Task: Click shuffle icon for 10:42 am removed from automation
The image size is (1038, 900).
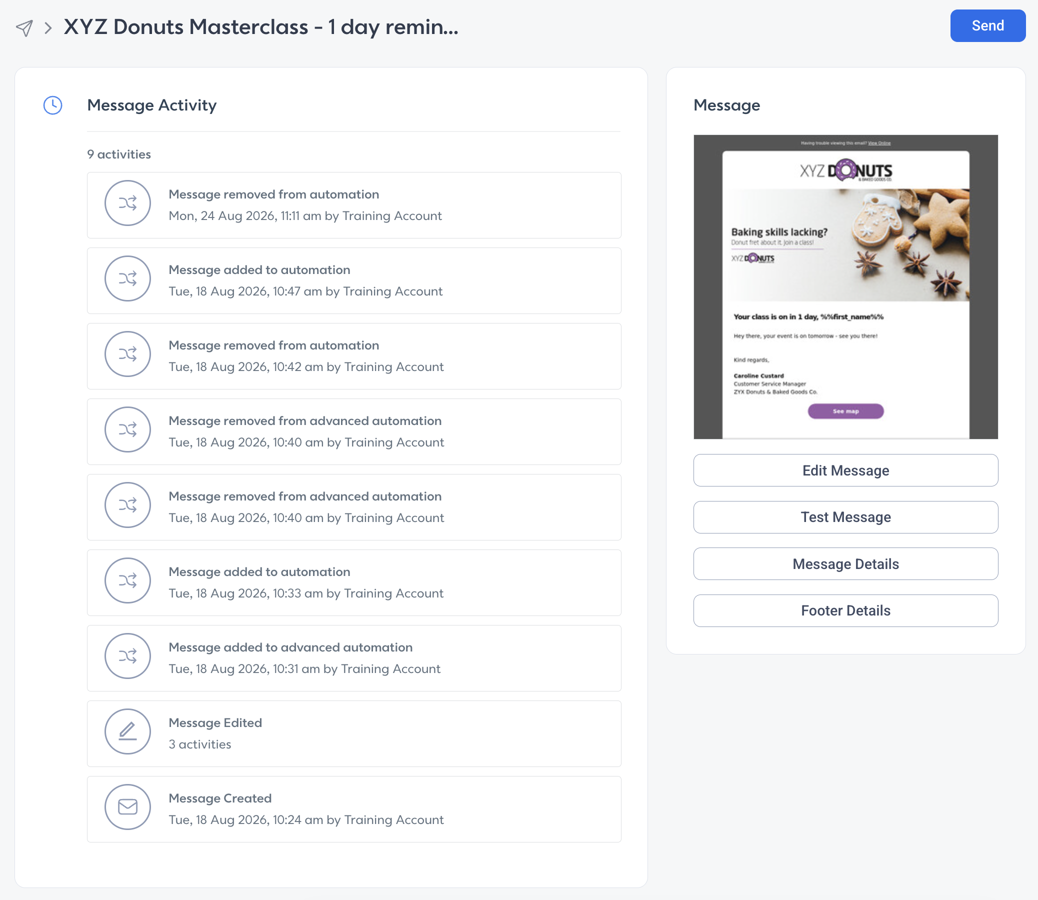Action: [x=127, y=354]
